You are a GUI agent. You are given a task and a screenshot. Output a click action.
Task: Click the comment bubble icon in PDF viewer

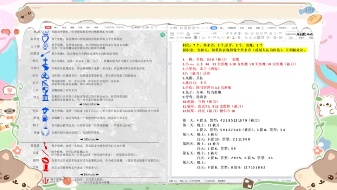click(156, 27)
